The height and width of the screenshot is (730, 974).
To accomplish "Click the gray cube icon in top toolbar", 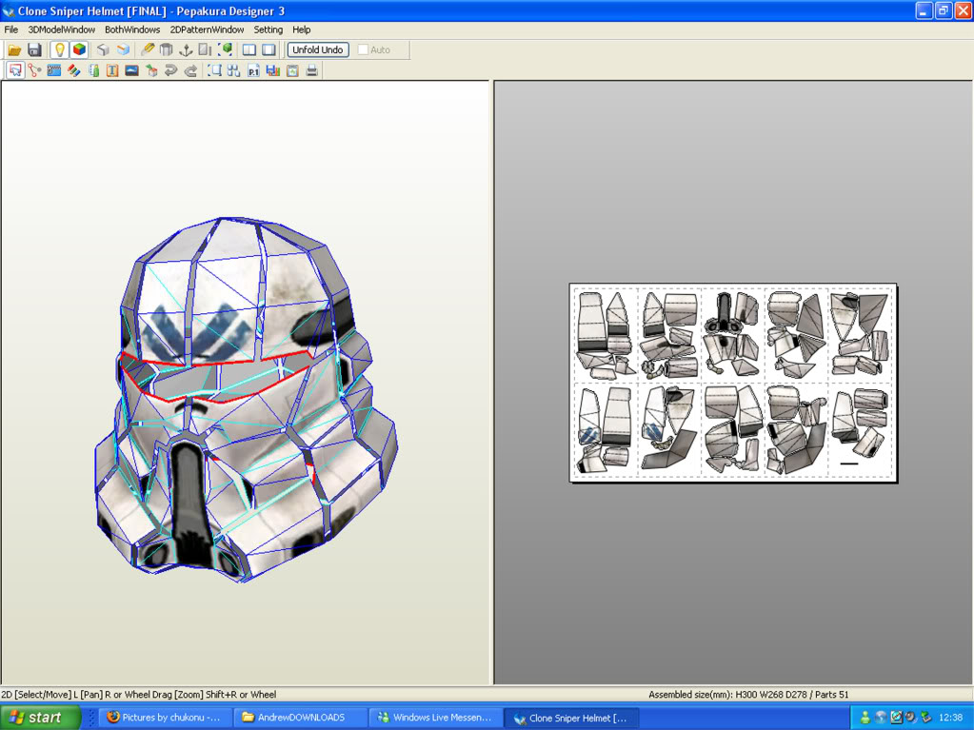I will [x=103, y=49].
